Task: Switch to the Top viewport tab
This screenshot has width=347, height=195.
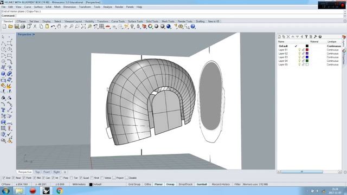Action: click(x=37, y=172)
